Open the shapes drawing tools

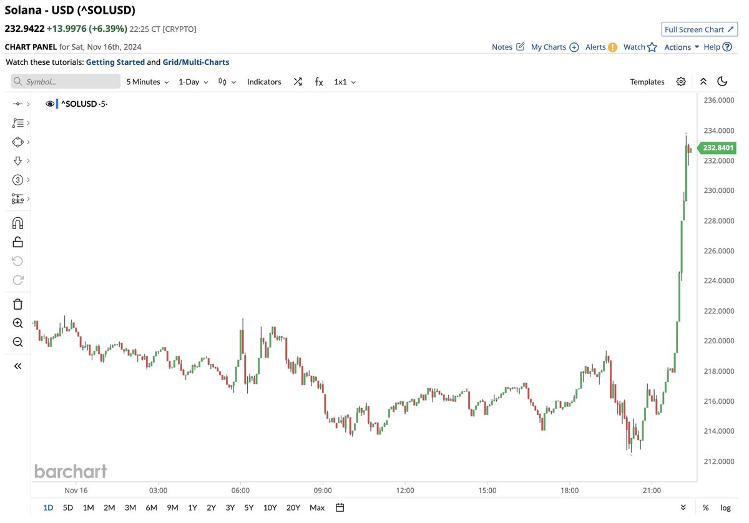[18, 142]
